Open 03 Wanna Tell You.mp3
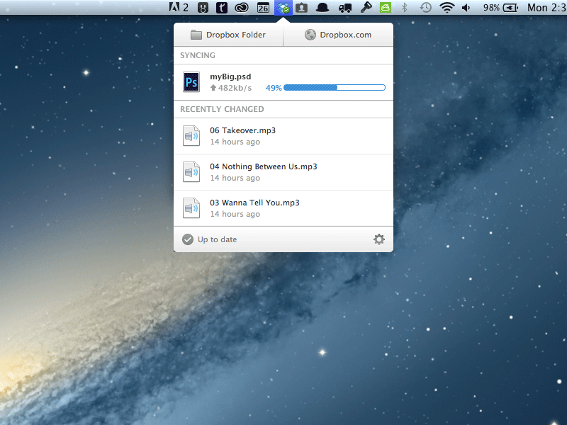The image size is (567, 425). tap(283, 208)
